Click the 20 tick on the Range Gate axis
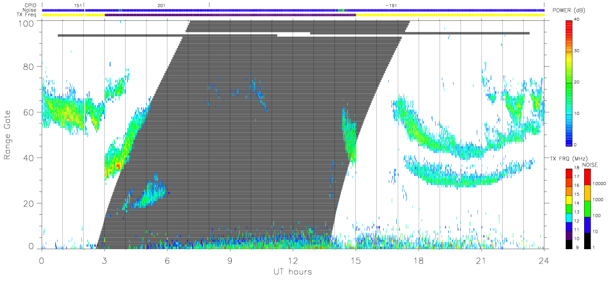 [x=29, y=203]
